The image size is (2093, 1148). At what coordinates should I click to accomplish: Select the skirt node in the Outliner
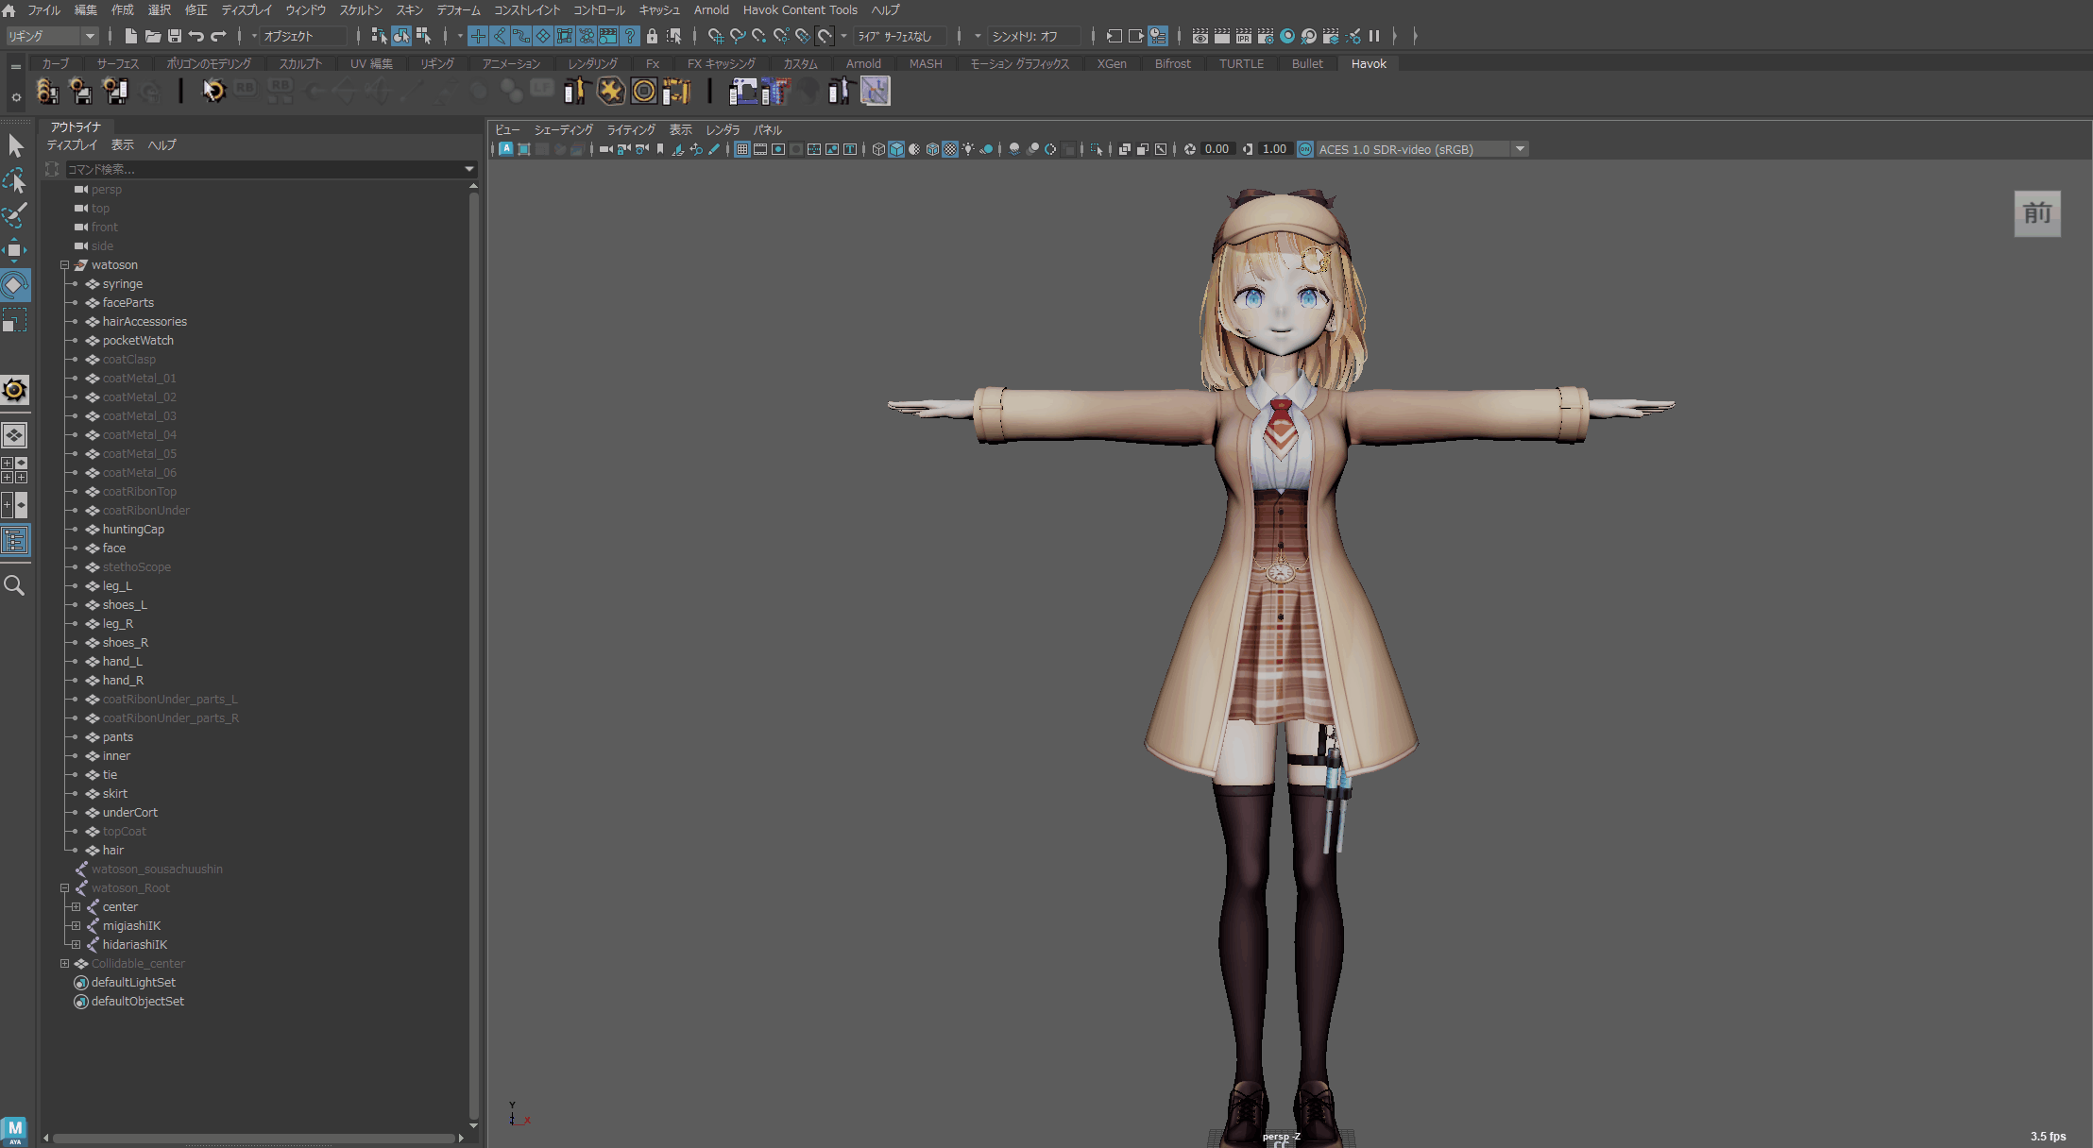(x=114, y=794)
